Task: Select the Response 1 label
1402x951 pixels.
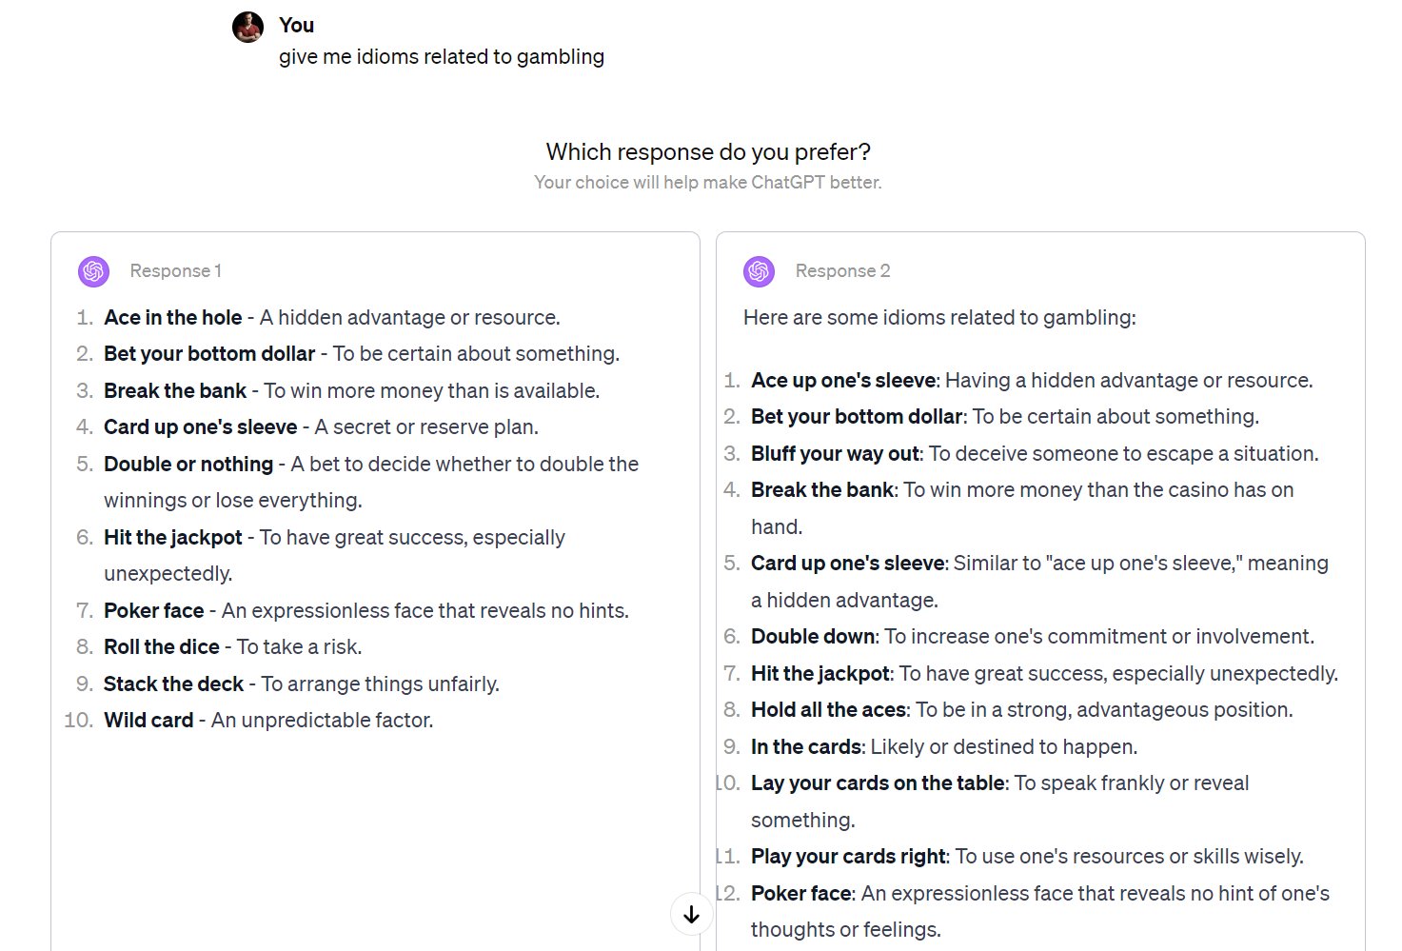Action: coord(176,271)
